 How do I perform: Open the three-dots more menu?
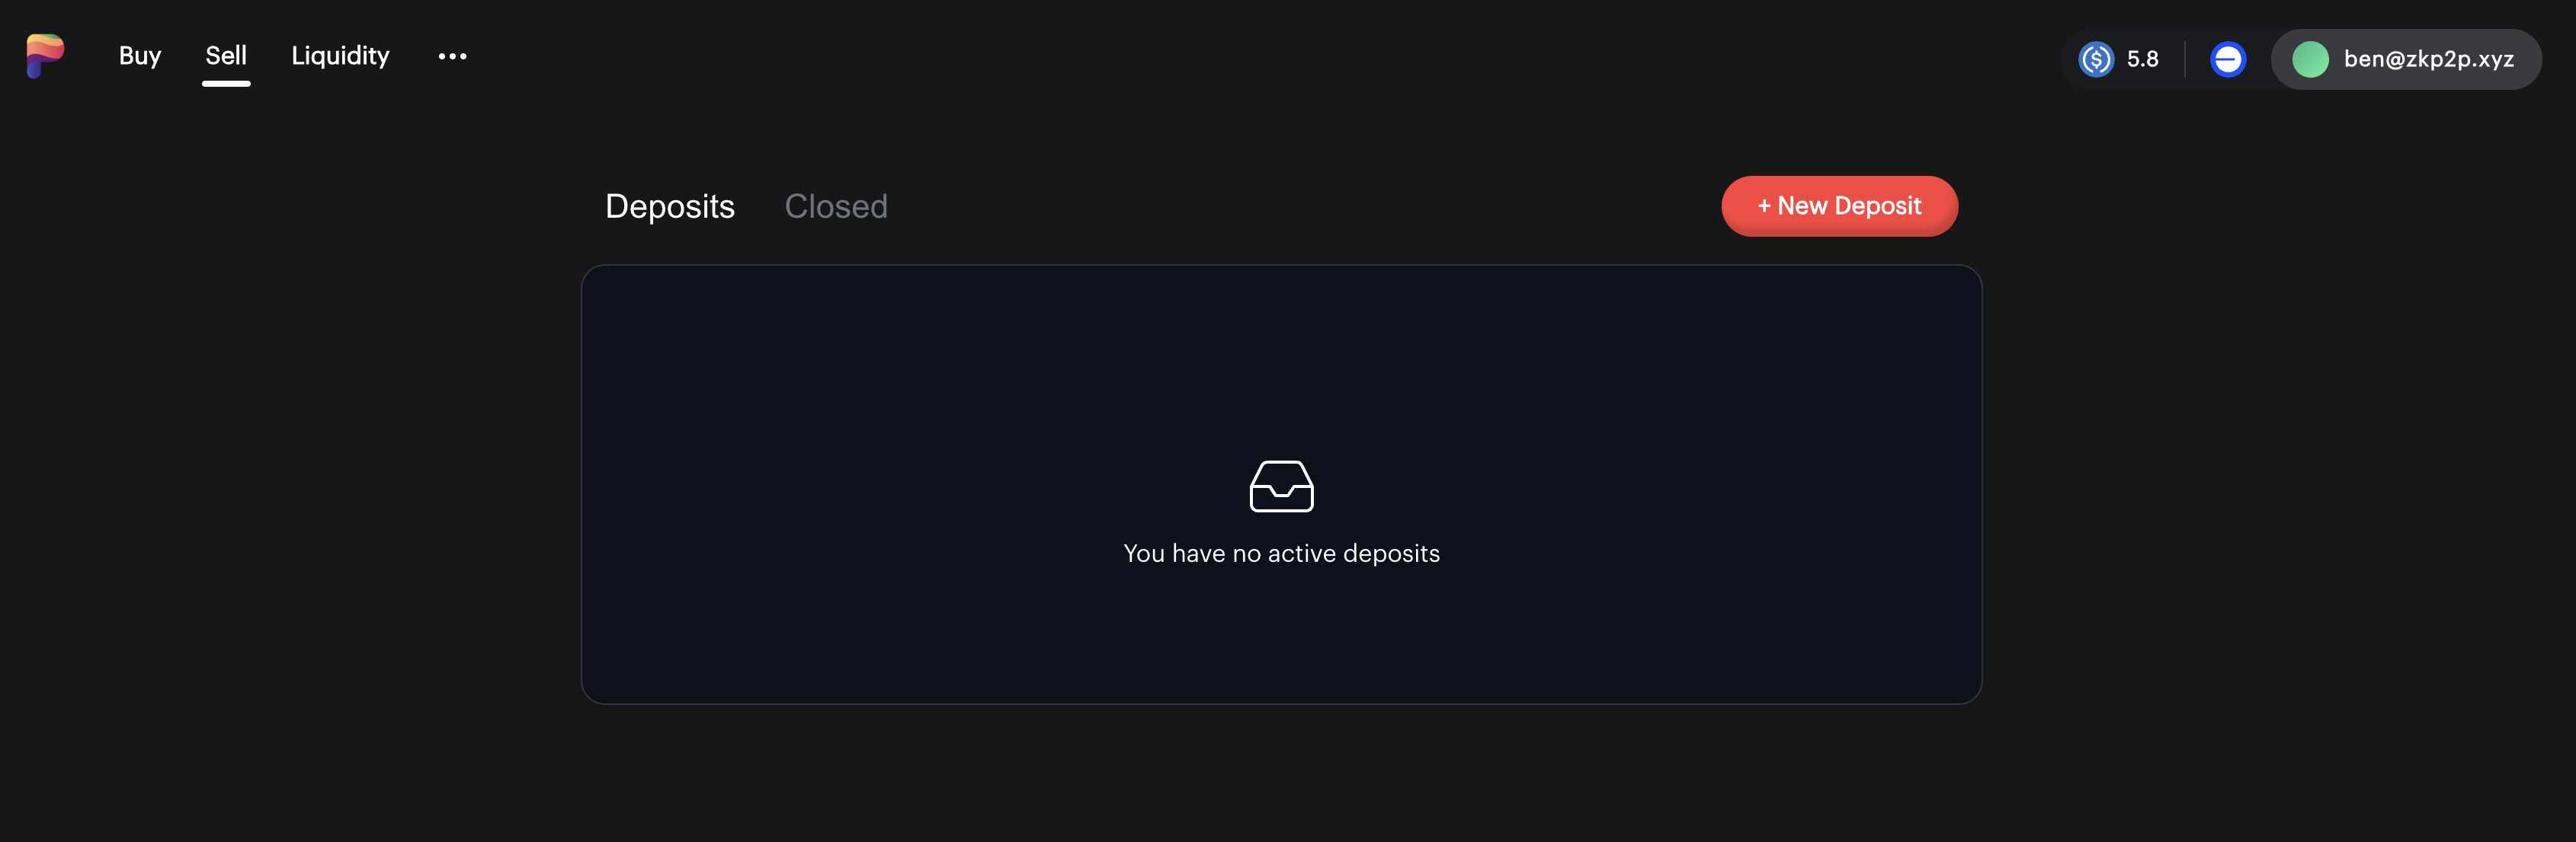click(x=452, y=57)
